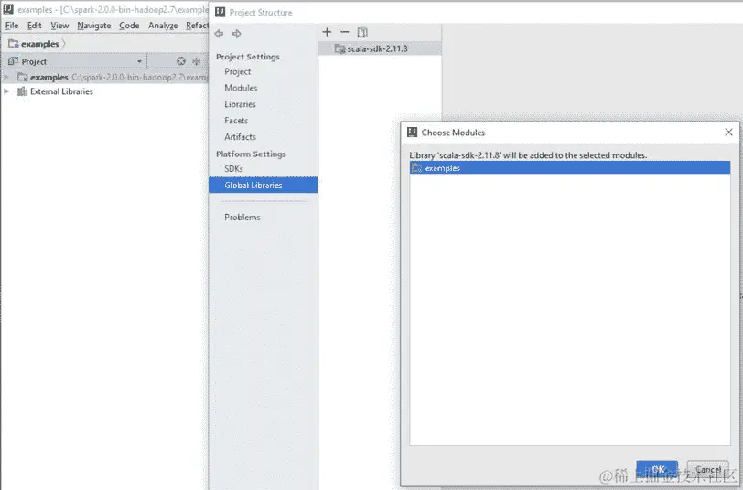Close the Choose Modules dialog
Image resolution: width=743 pixels, height=490 pixels.
click(728, 132)
